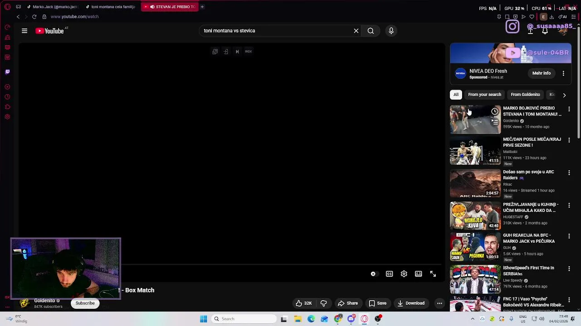Enter fullscreen in the video player

(x=433, y=274)
